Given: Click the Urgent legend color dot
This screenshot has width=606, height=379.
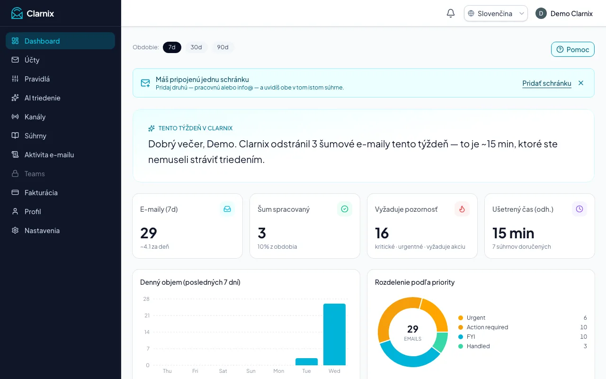Looking at the screenshot, I should click(x=461, y=318).
